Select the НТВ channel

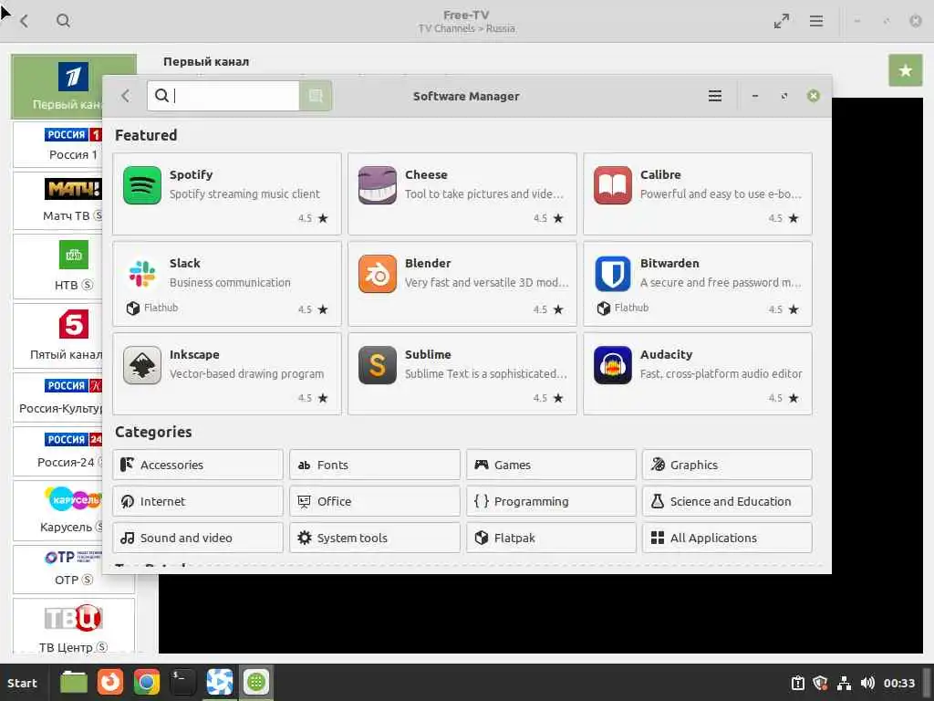click(x=57, y=267)
